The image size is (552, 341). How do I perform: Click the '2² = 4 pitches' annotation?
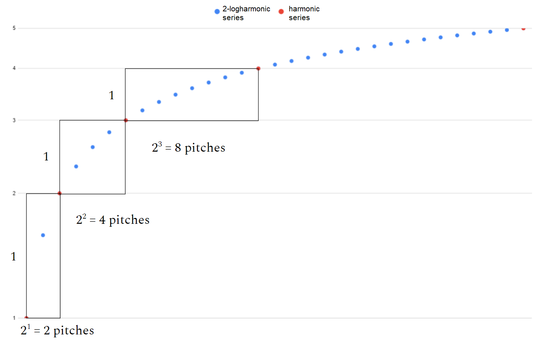coord(113,219)
